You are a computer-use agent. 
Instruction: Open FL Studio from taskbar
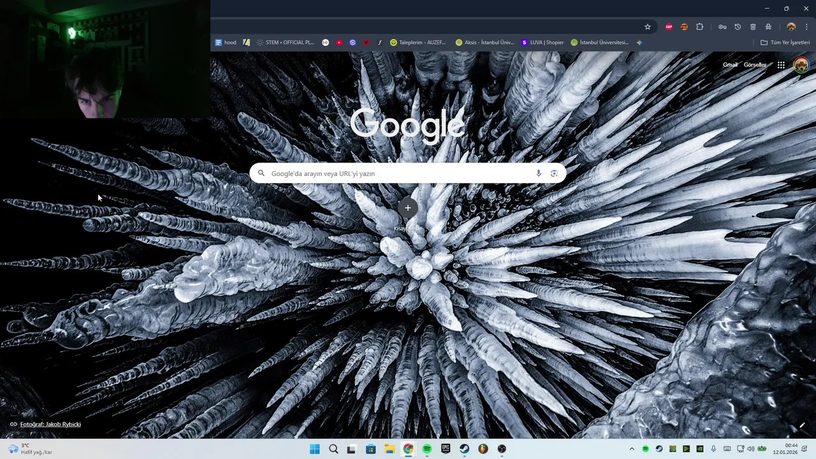click(483, 449)
